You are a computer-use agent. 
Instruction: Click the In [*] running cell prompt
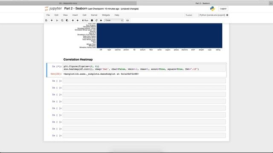coord(57,66)
